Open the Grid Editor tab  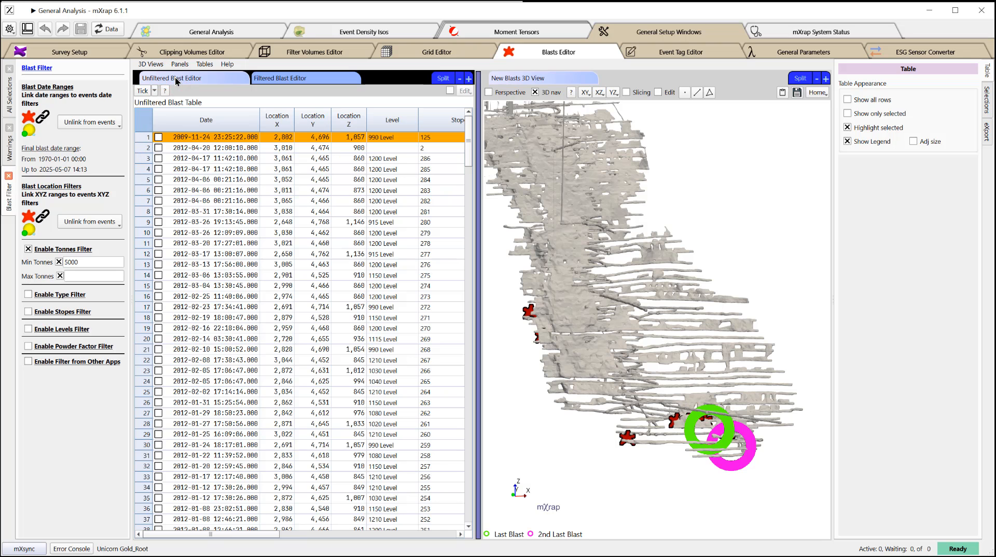click(x=436, y=52)
